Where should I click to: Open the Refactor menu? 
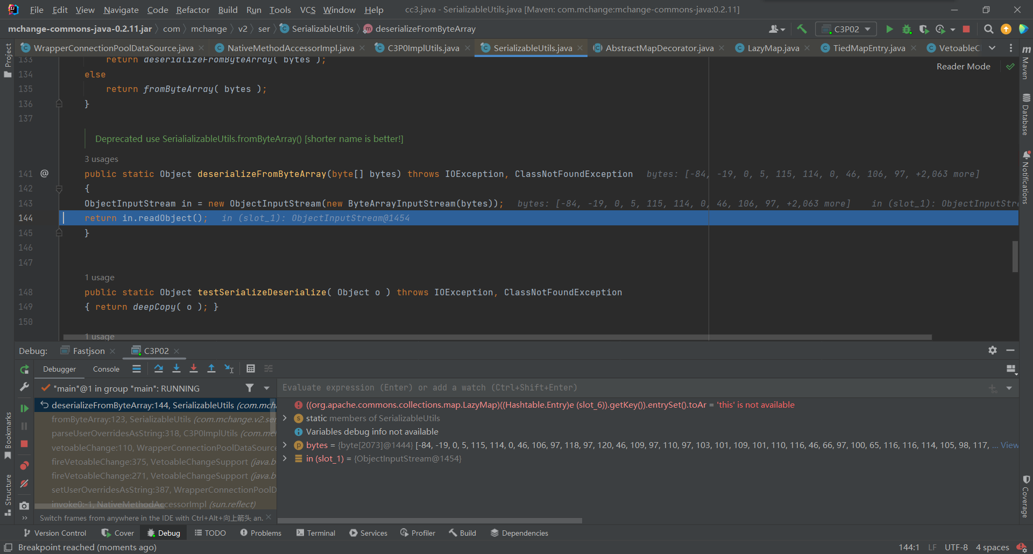tap(193, 10)
